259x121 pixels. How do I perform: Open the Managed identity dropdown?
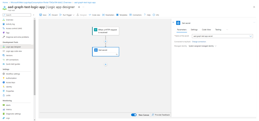click(203, 46)
